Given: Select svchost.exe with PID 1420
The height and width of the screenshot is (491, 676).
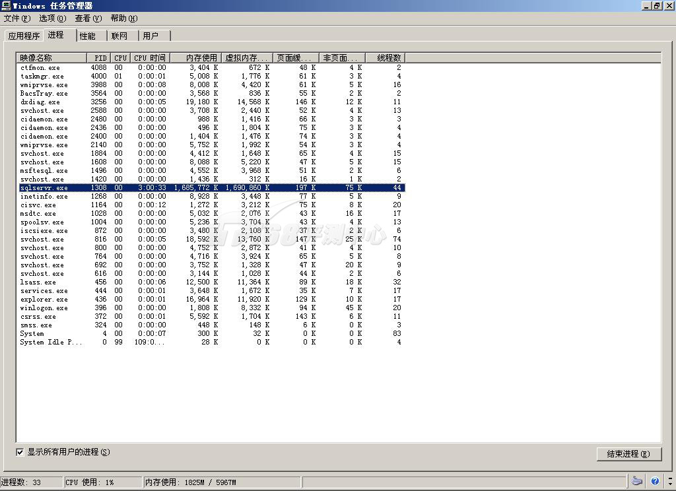Looking at the screenshot, I should click(211, 180).
